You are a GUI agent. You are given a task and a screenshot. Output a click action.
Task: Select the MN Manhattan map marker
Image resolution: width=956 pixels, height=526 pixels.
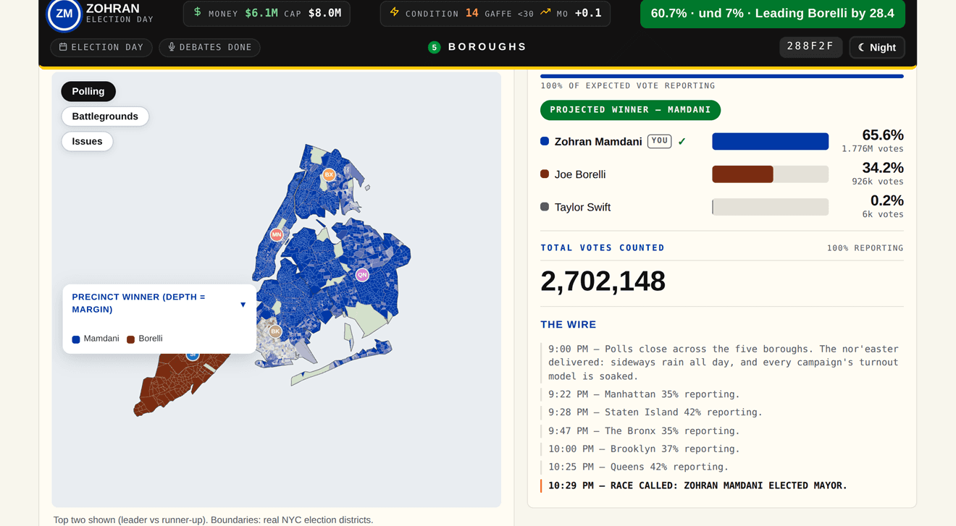[x=277, y=234]
